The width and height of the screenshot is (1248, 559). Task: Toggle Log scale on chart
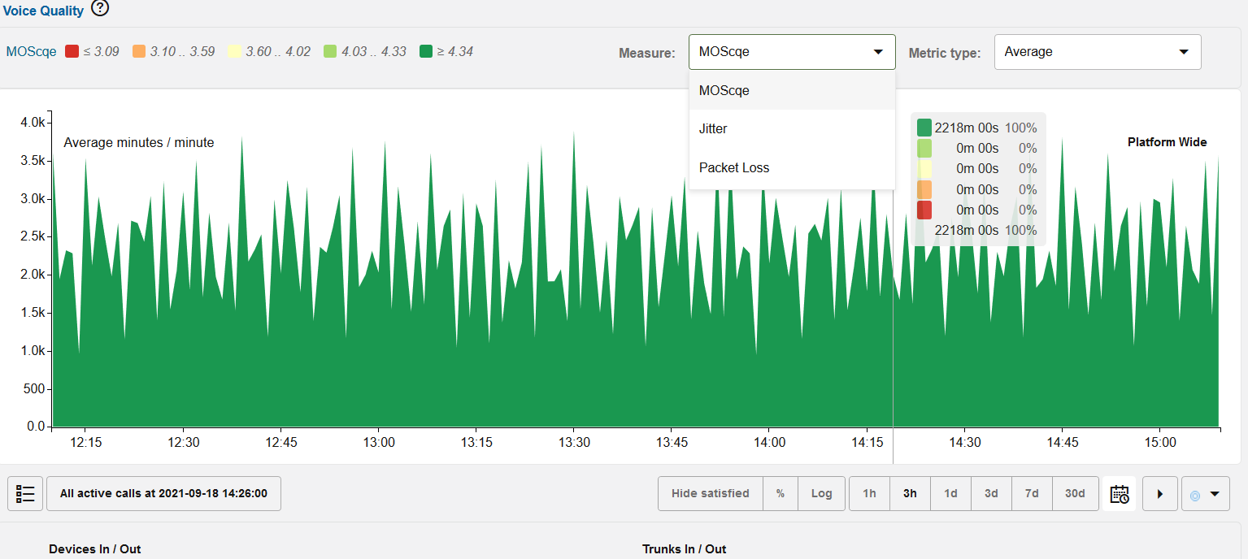(x=821, y=493)
